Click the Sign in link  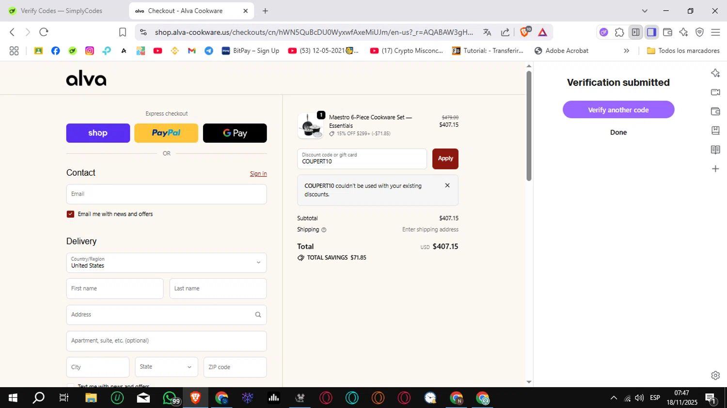(258, 174)
